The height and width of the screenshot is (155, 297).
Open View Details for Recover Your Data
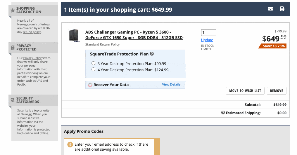click(171, 84)
